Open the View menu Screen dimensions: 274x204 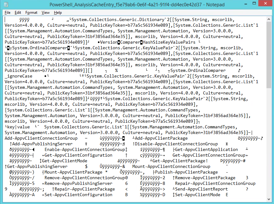click(46, 13)
